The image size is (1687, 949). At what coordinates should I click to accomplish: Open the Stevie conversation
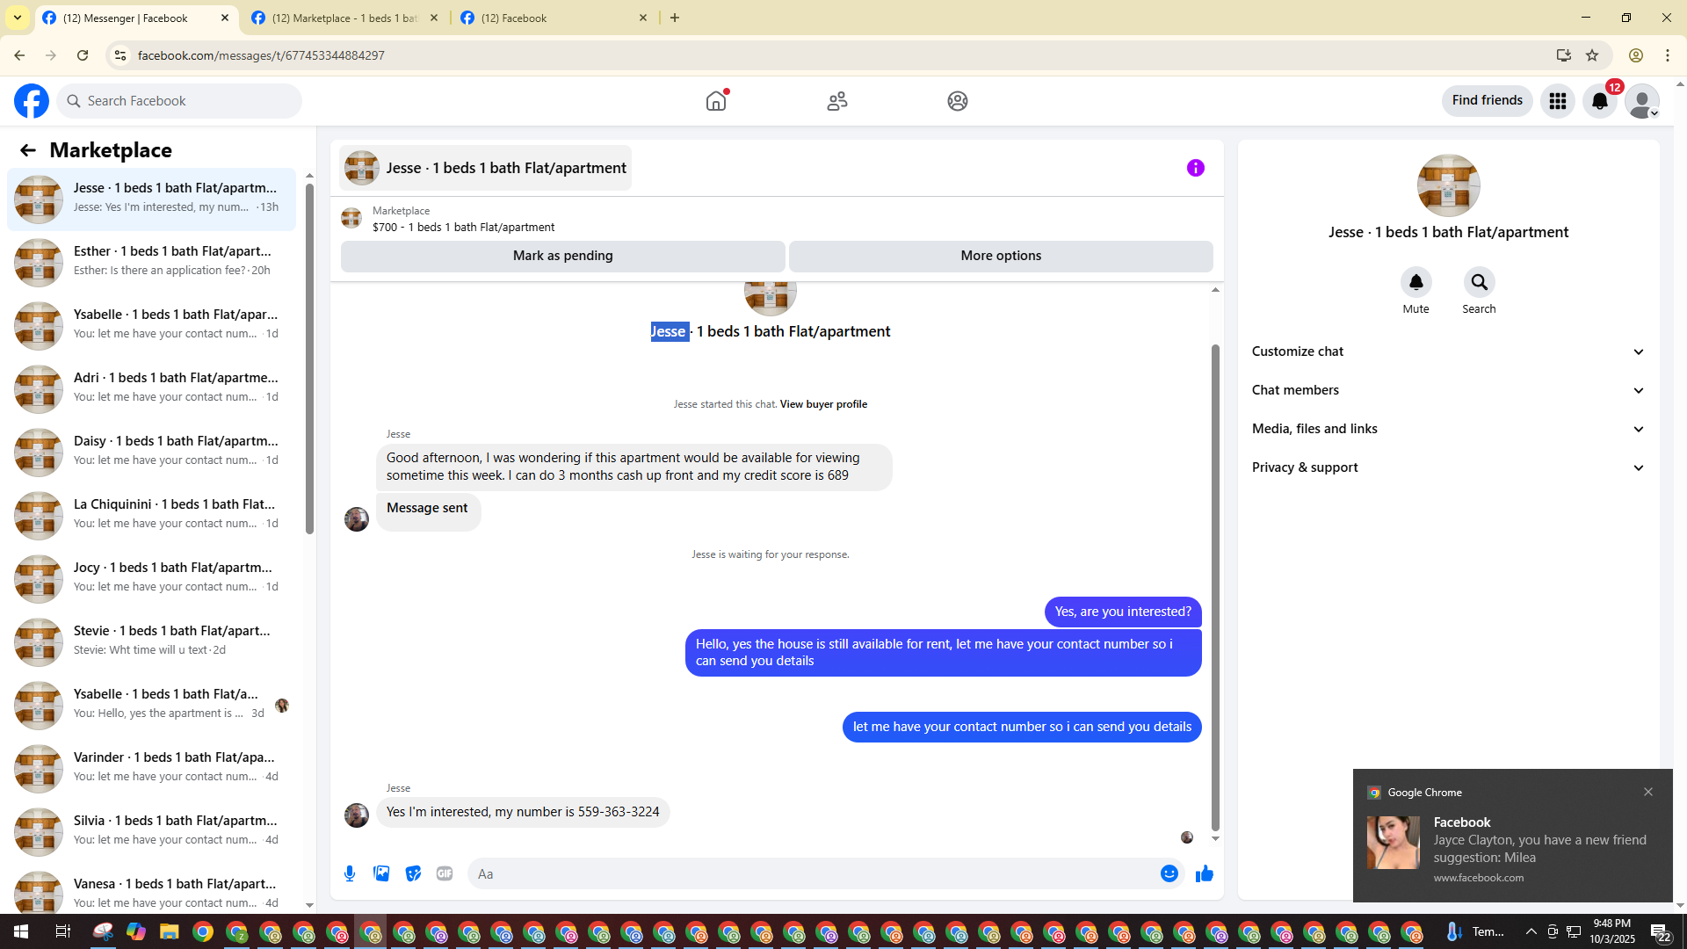[151, 641]
